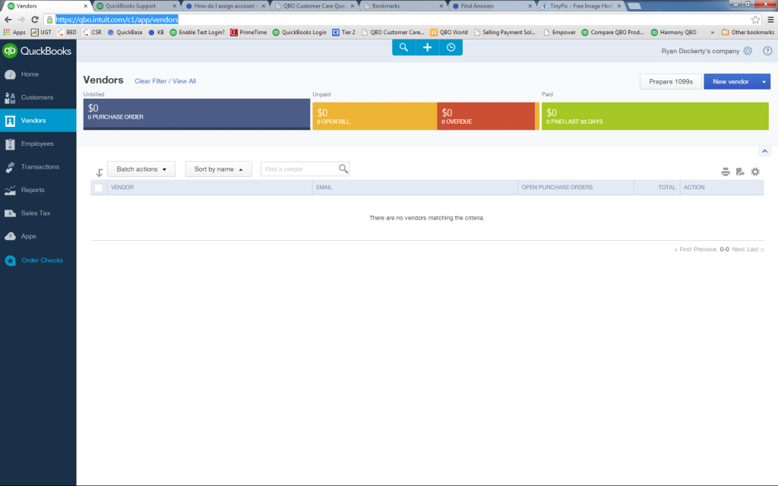Viewport: 778px width, 486px height.
Task: Open vendor table settings gear
Action: click(x=755, y=172)
